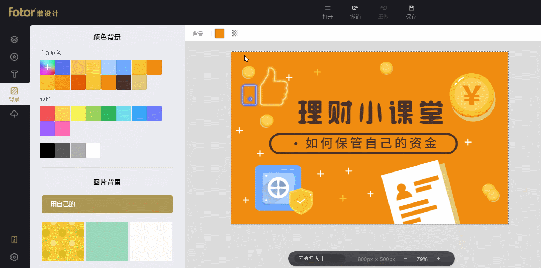Zoom out with the minus button

point(406,259)
